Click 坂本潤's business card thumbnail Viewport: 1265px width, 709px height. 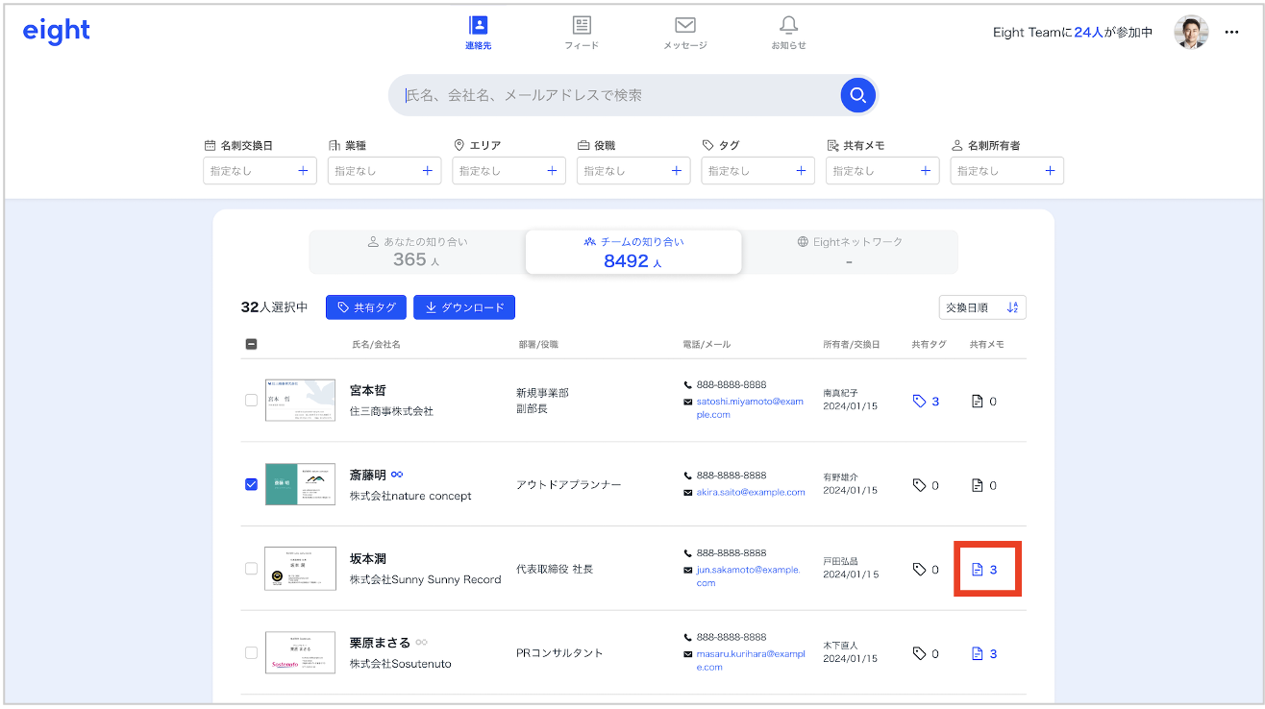click(x=300, y=569)
